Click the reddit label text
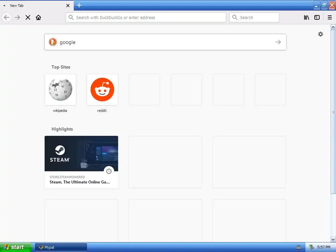 [102, 111]
